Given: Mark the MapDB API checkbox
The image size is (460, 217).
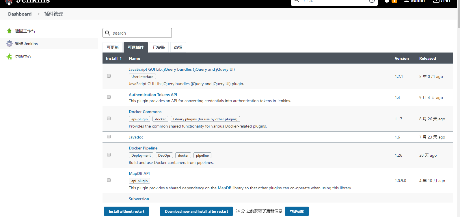Looking at the screenshot, I should click(x=109, y=180).
